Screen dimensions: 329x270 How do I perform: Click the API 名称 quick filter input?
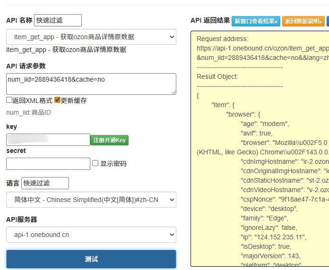[x=58, y=20]
